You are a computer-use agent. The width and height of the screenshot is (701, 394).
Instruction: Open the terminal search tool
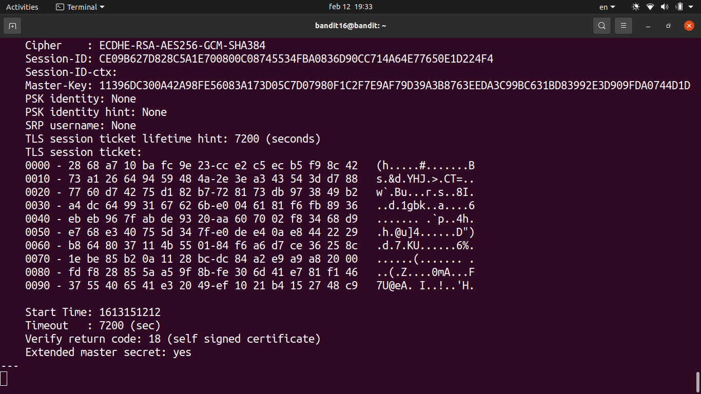pos(601,26)
